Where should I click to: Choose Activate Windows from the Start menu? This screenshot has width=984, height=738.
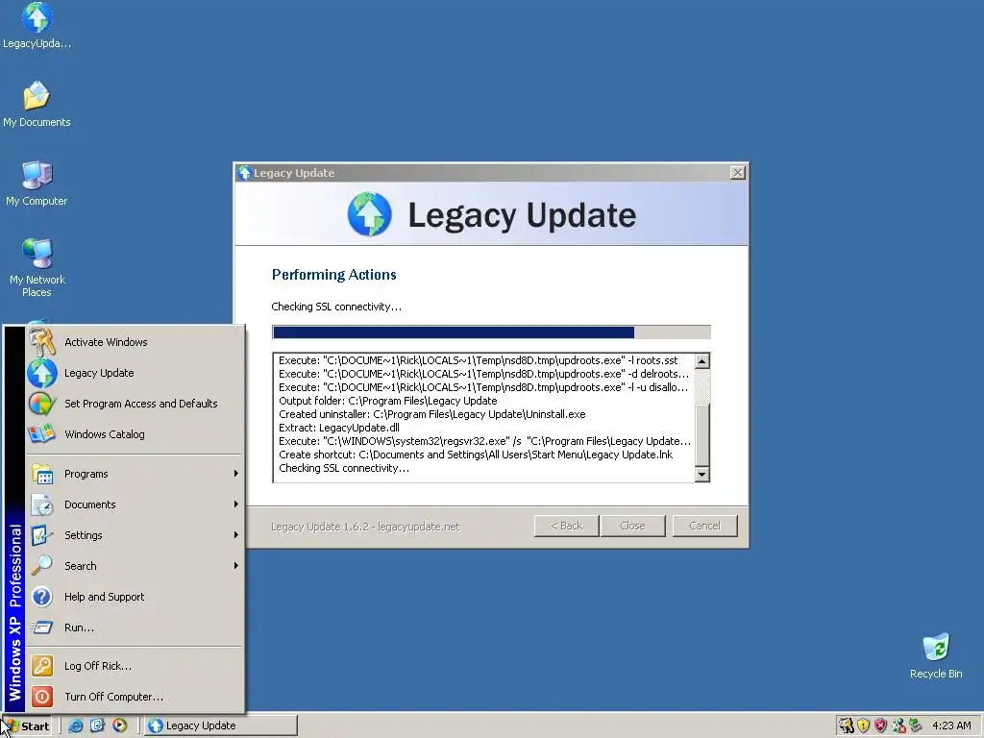tap(135, 342)
